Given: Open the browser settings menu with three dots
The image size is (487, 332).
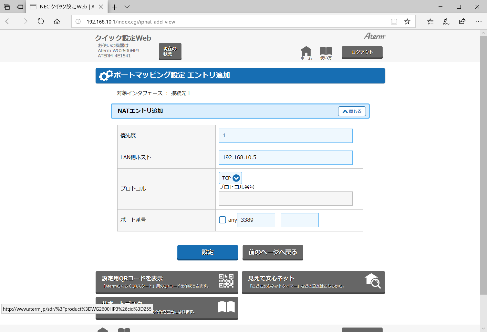Looking at the screenshot, I should (x=479, y=21).
